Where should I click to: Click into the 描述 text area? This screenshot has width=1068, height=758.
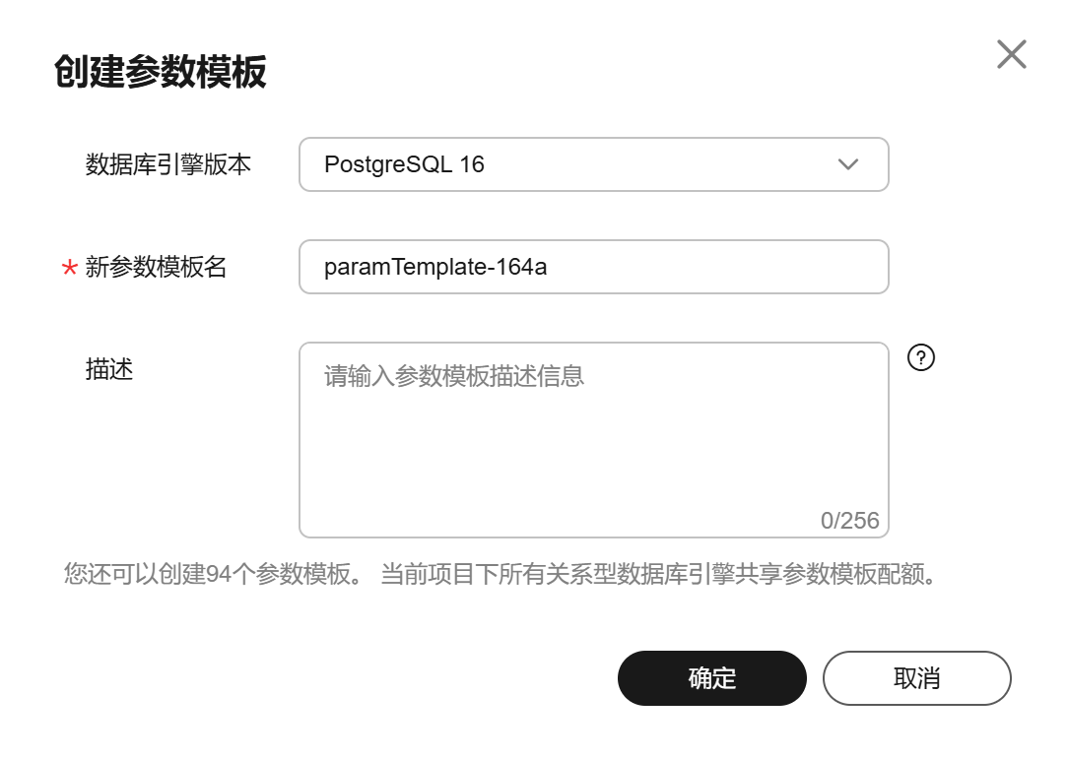[594, 440]
